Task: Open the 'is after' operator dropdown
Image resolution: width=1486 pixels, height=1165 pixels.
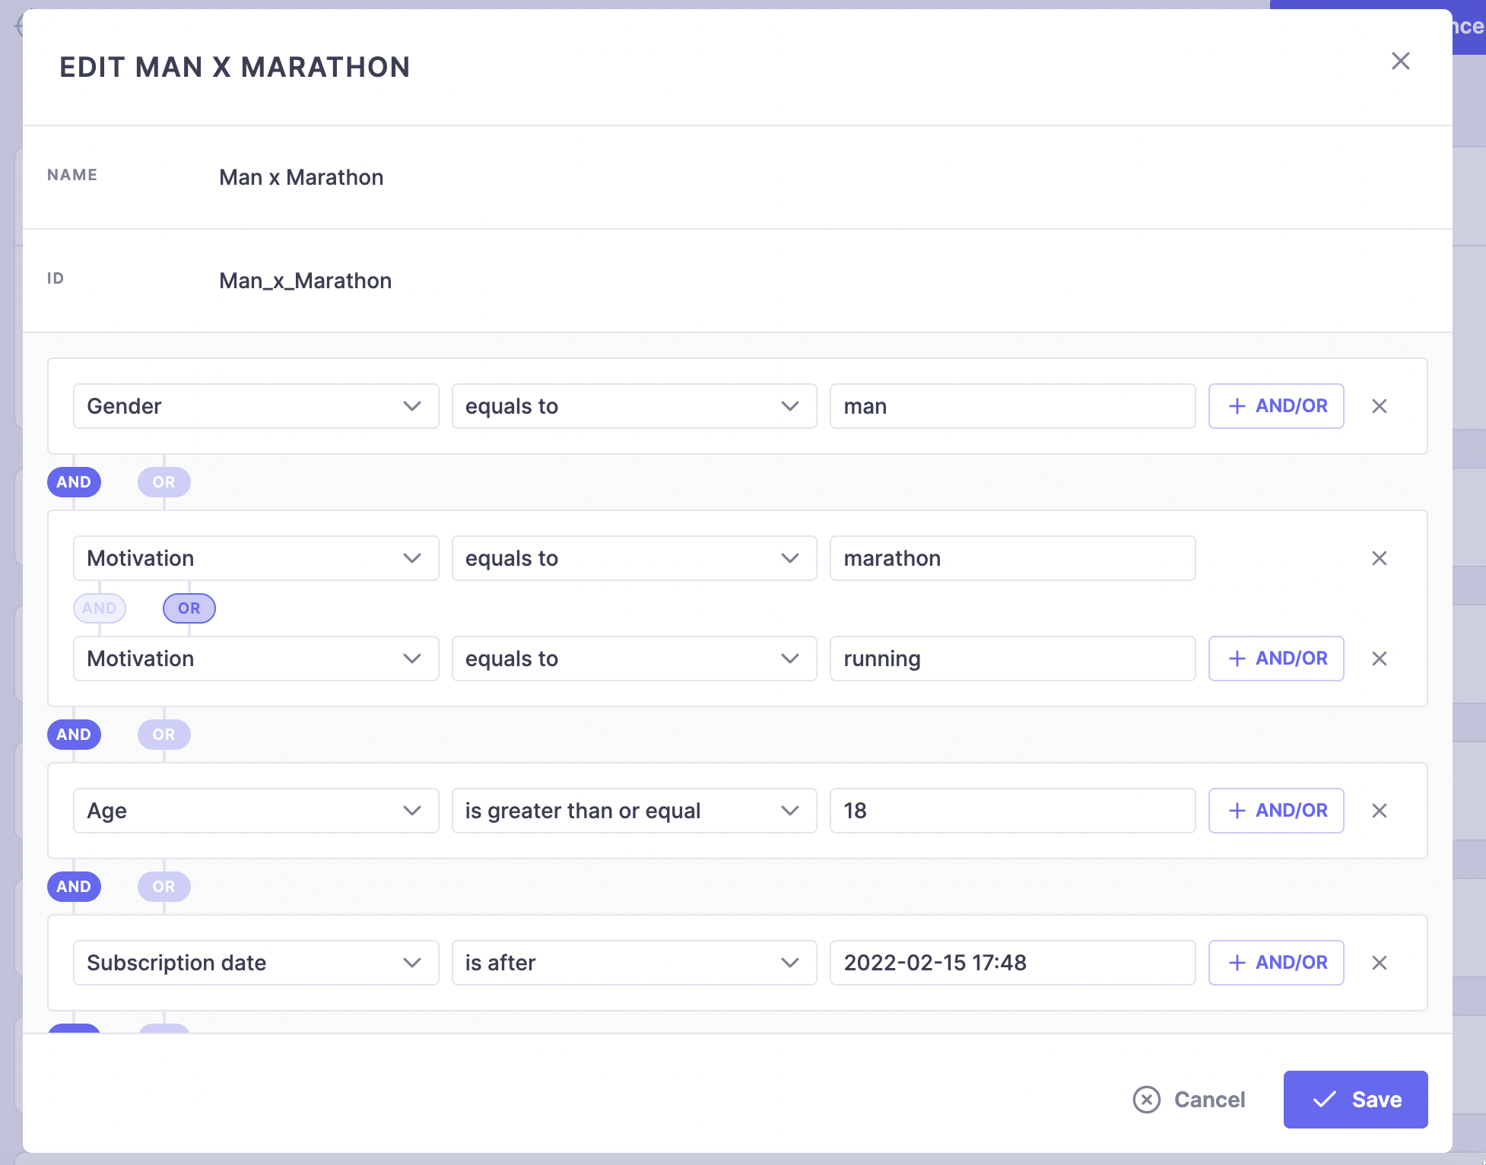Action: coord(633,963)
